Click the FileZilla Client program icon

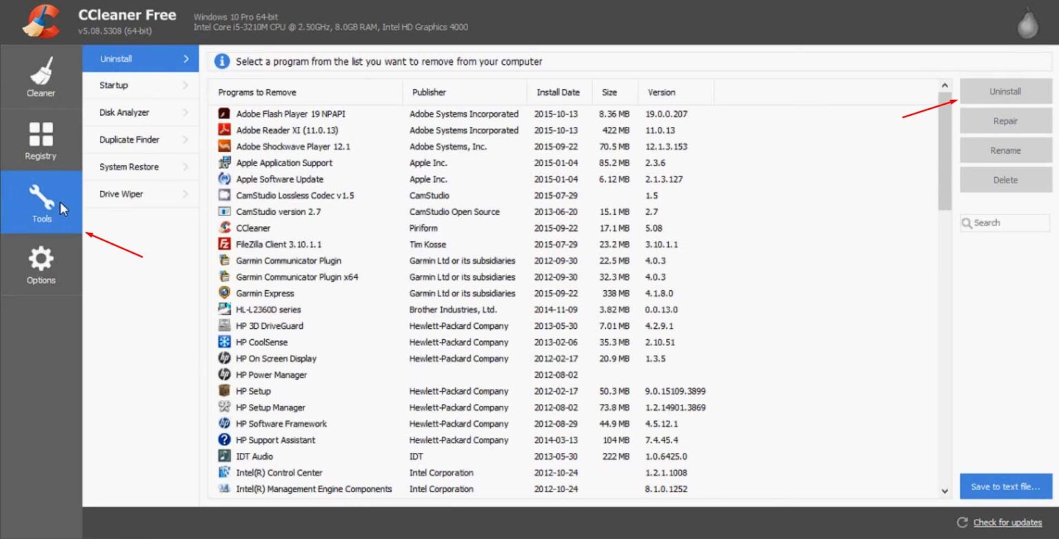(x=224, y=244)
